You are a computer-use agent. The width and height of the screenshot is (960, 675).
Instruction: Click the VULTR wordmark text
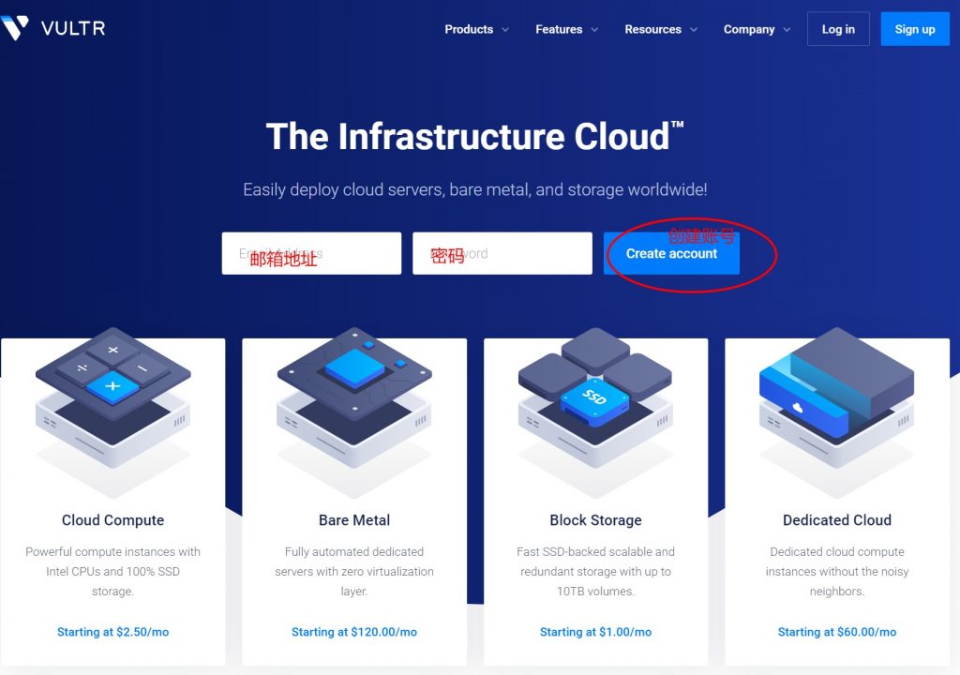pyautogui.click(x=73, y=28)
